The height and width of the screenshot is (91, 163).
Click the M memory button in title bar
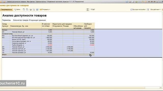pos(149,2)
